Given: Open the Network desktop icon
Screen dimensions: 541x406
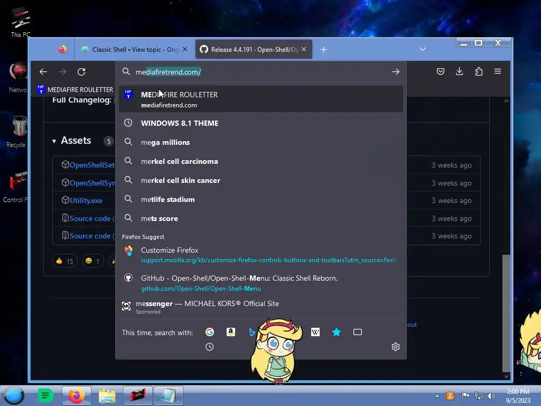Looking at the screenshot, I should coord(18,78).
